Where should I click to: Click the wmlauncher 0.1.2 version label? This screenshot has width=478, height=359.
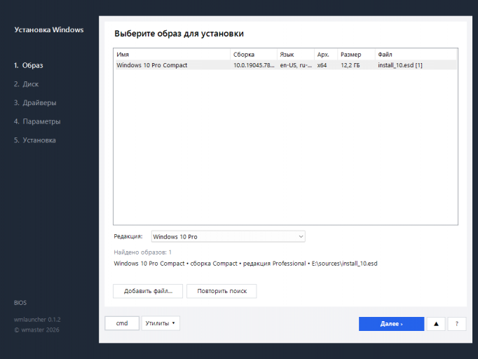(x=37, y=320)
